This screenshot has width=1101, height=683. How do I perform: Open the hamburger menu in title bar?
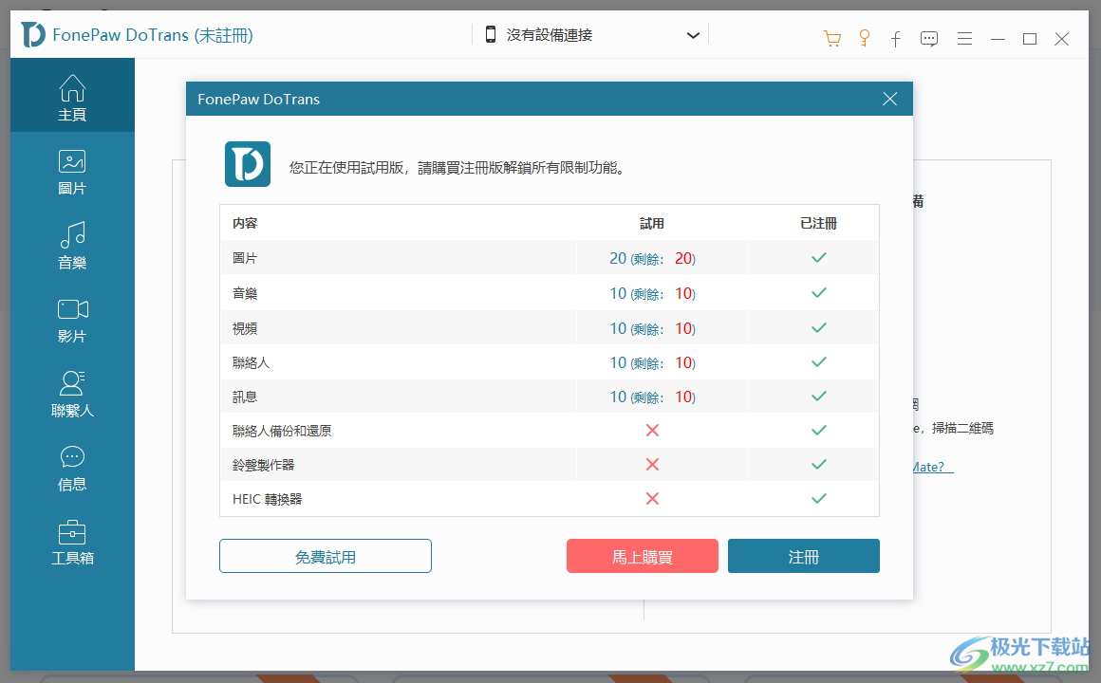[964, 39]
